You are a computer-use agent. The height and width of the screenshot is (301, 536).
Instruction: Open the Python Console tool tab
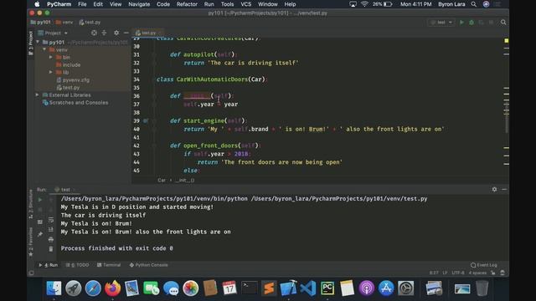click(149, 265)
